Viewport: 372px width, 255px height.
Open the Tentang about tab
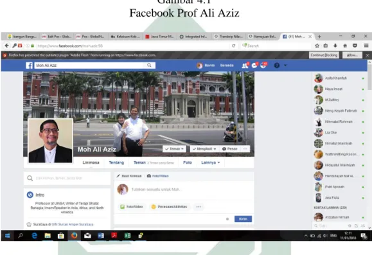pyautogui.click(x=116, y=163)
